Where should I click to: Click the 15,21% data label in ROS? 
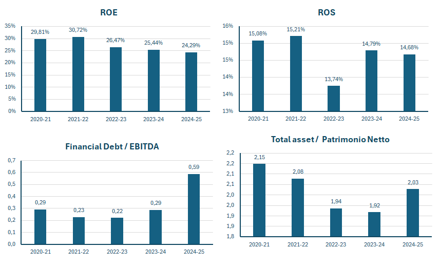296,29
